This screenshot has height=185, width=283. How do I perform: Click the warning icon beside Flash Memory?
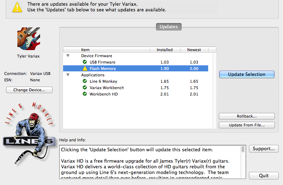tap(85, 69)
